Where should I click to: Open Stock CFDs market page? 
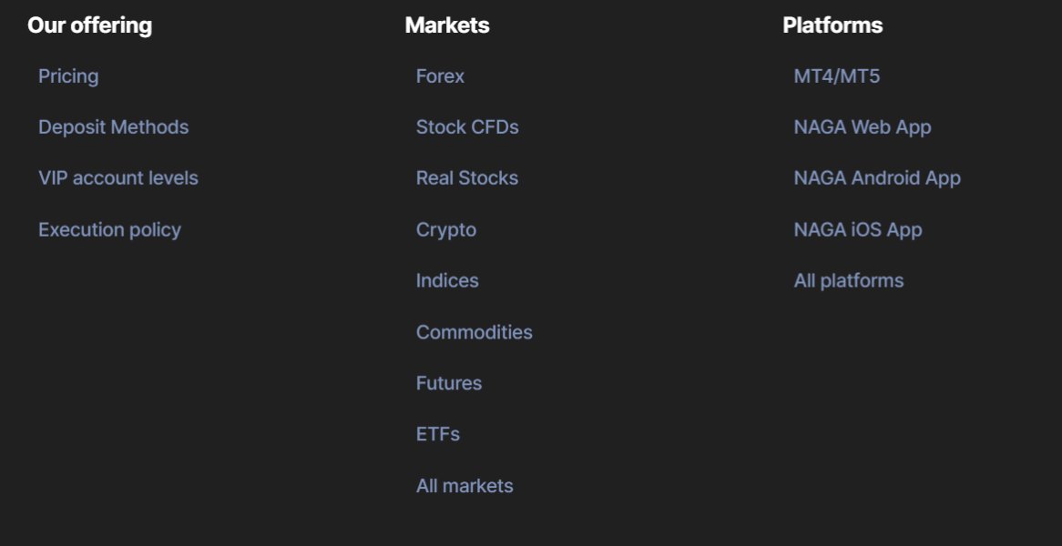(x=467, y=127)
